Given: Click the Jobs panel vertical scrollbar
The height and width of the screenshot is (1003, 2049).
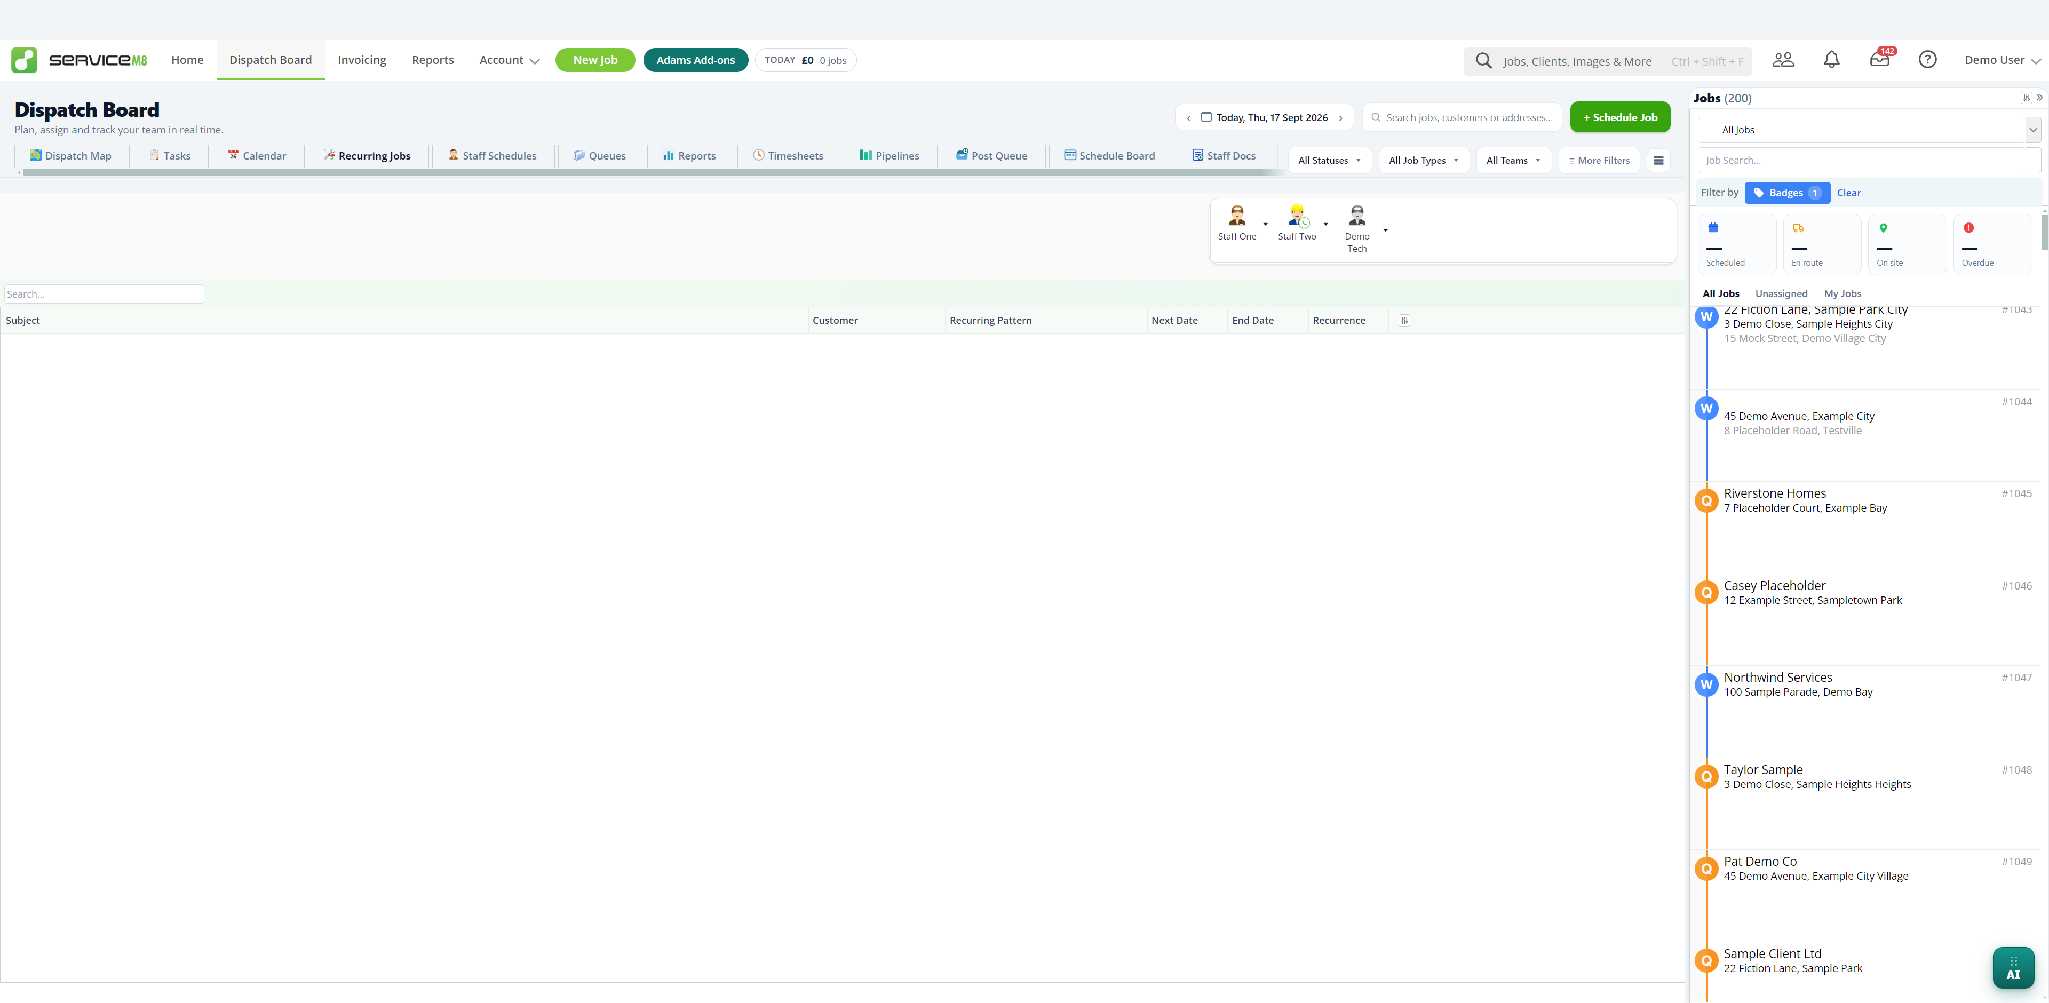Looking at the screenshot, I should click(2044, 232).
